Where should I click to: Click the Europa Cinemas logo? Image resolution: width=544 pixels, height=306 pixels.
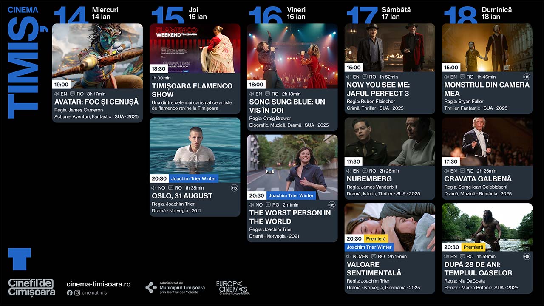232,288
